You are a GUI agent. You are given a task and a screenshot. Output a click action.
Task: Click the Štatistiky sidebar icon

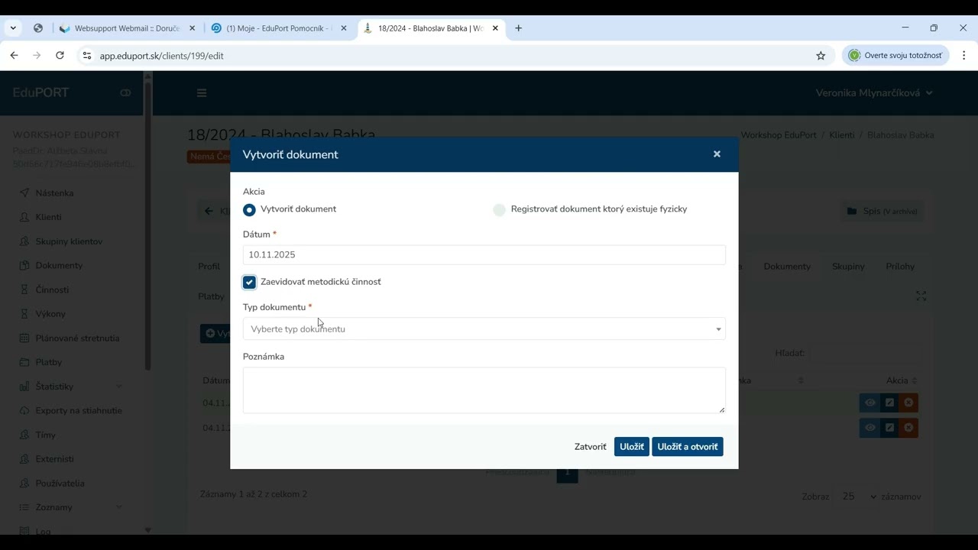point(24,387)
